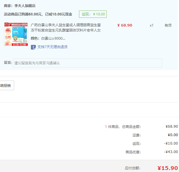The height and width of the screenshot is (172, 179).
Task: Click the 商品优惠 -¥43.00 discount value
Action: coord(171,152)
